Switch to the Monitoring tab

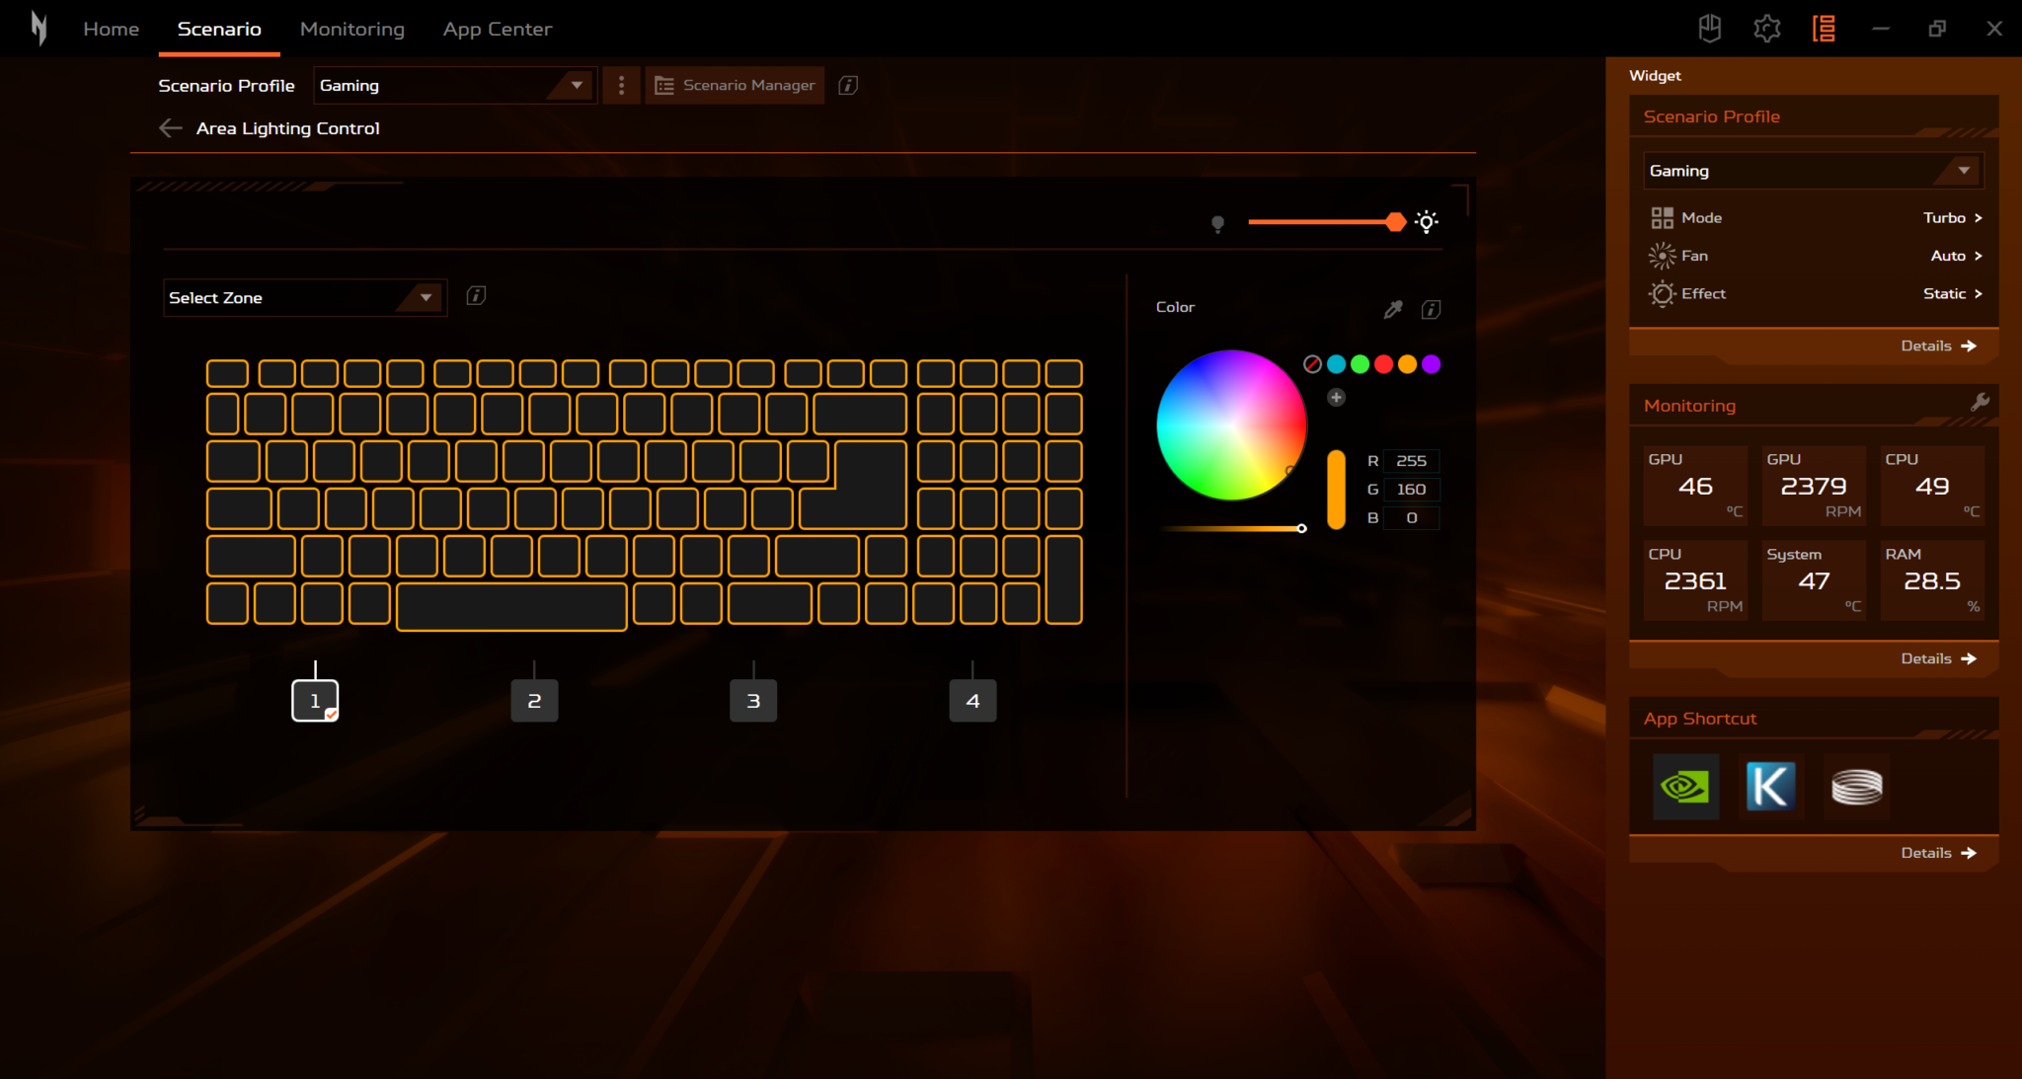pos(351,30)
